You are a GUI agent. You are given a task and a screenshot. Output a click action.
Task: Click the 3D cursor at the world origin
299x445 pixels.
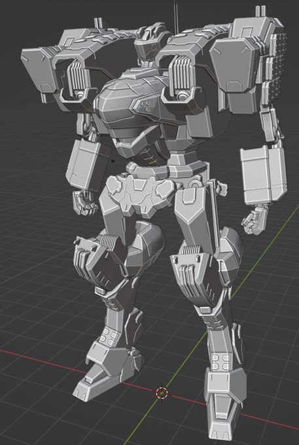162,393
